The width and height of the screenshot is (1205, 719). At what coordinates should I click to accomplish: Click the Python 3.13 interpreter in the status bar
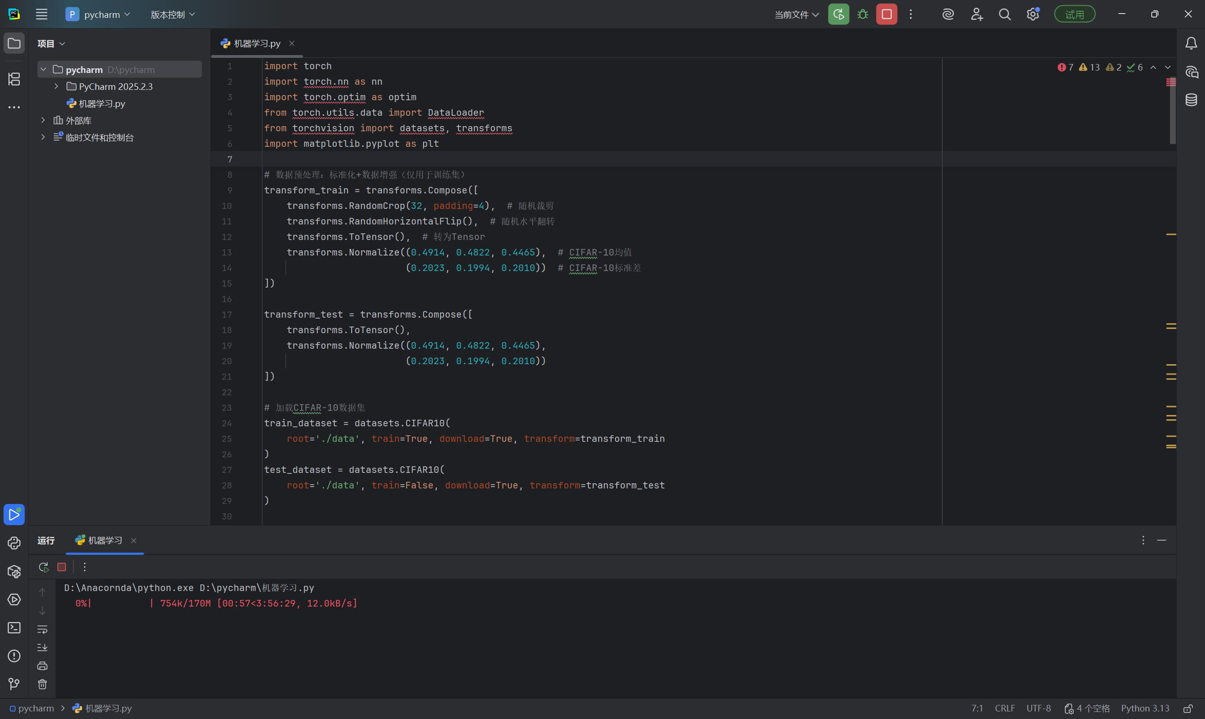click(x=1144, y=709)
